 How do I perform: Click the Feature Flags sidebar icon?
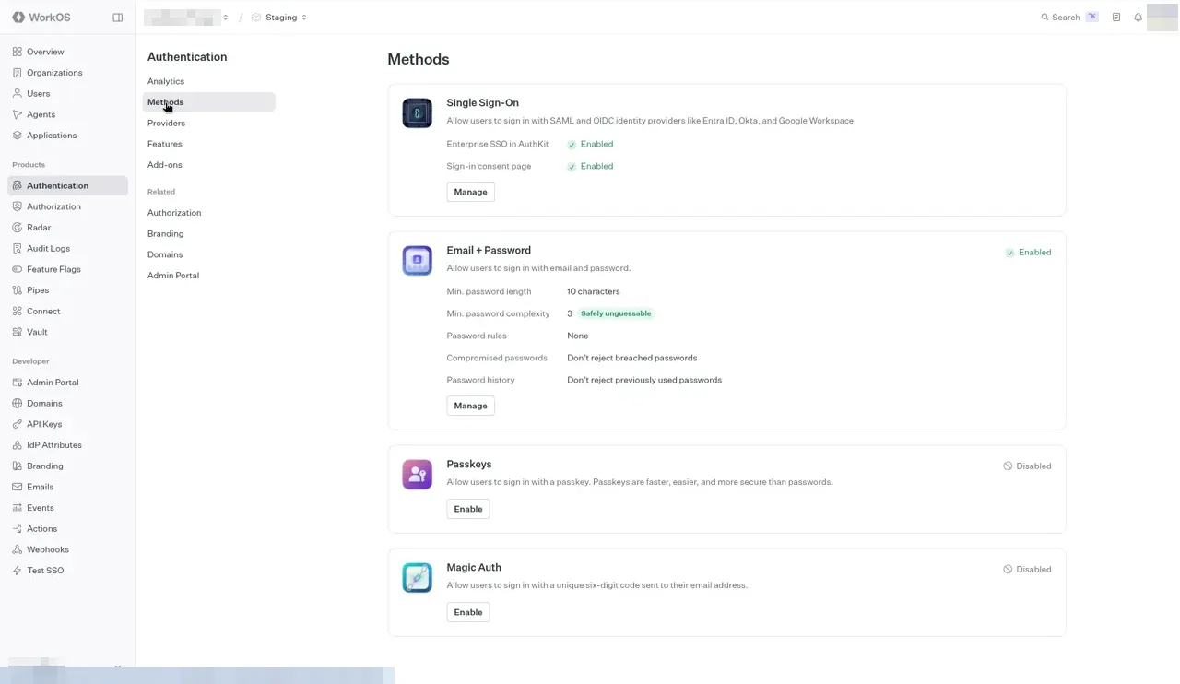point(18,269)
